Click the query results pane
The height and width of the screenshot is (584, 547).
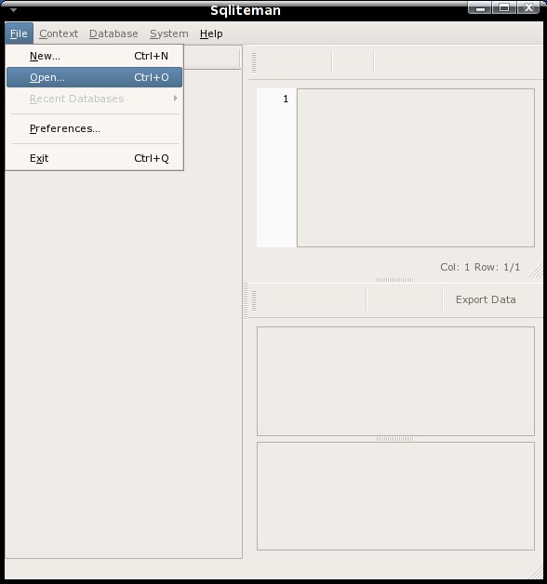[x=395, y=381]
